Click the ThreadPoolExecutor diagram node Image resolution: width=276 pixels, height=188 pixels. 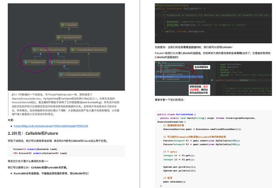(x=64, y=62)
